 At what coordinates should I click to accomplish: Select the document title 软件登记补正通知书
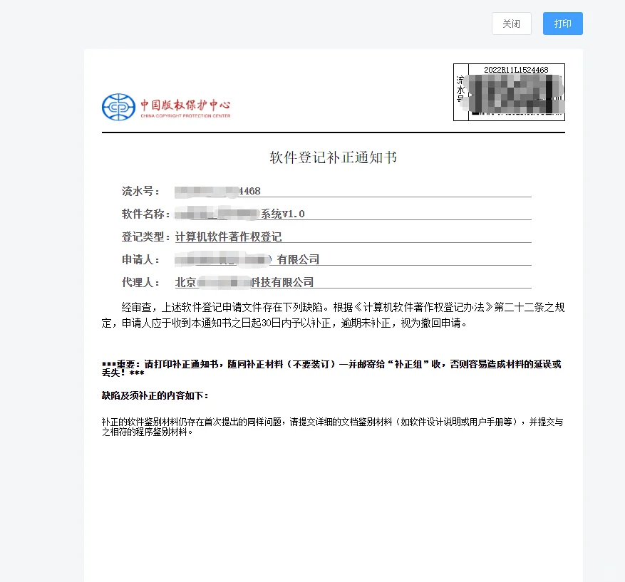coord(333,157)
